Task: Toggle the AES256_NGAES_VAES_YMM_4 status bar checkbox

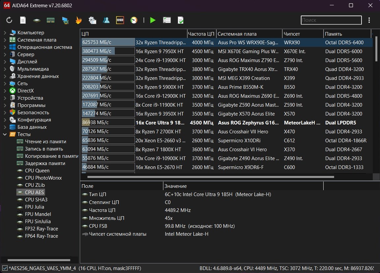Action: [5, 268]
